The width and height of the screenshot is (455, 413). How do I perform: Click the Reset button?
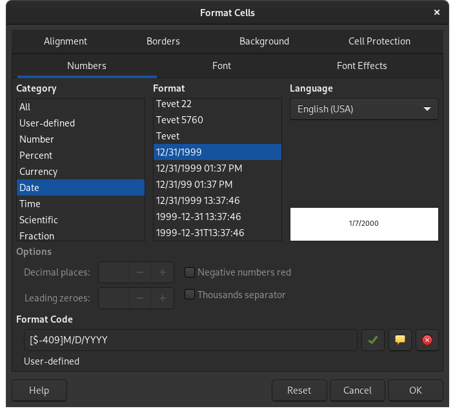tap(299, 390)
